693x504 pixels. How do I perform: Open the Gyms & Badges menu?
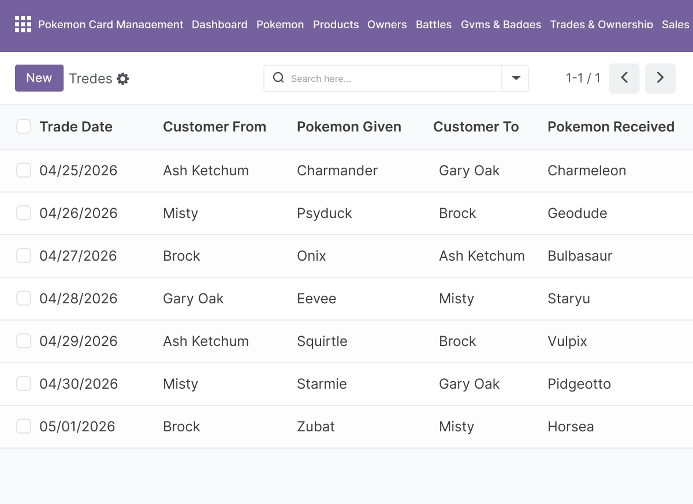501,24
